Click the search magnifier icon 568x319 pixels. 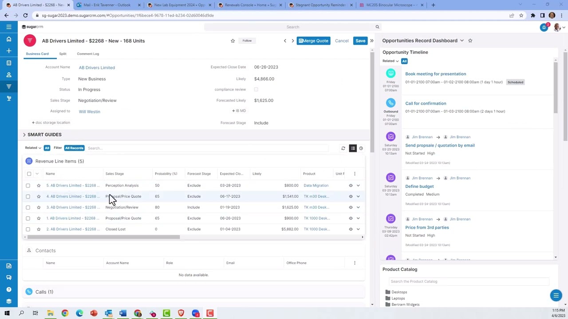377,27
